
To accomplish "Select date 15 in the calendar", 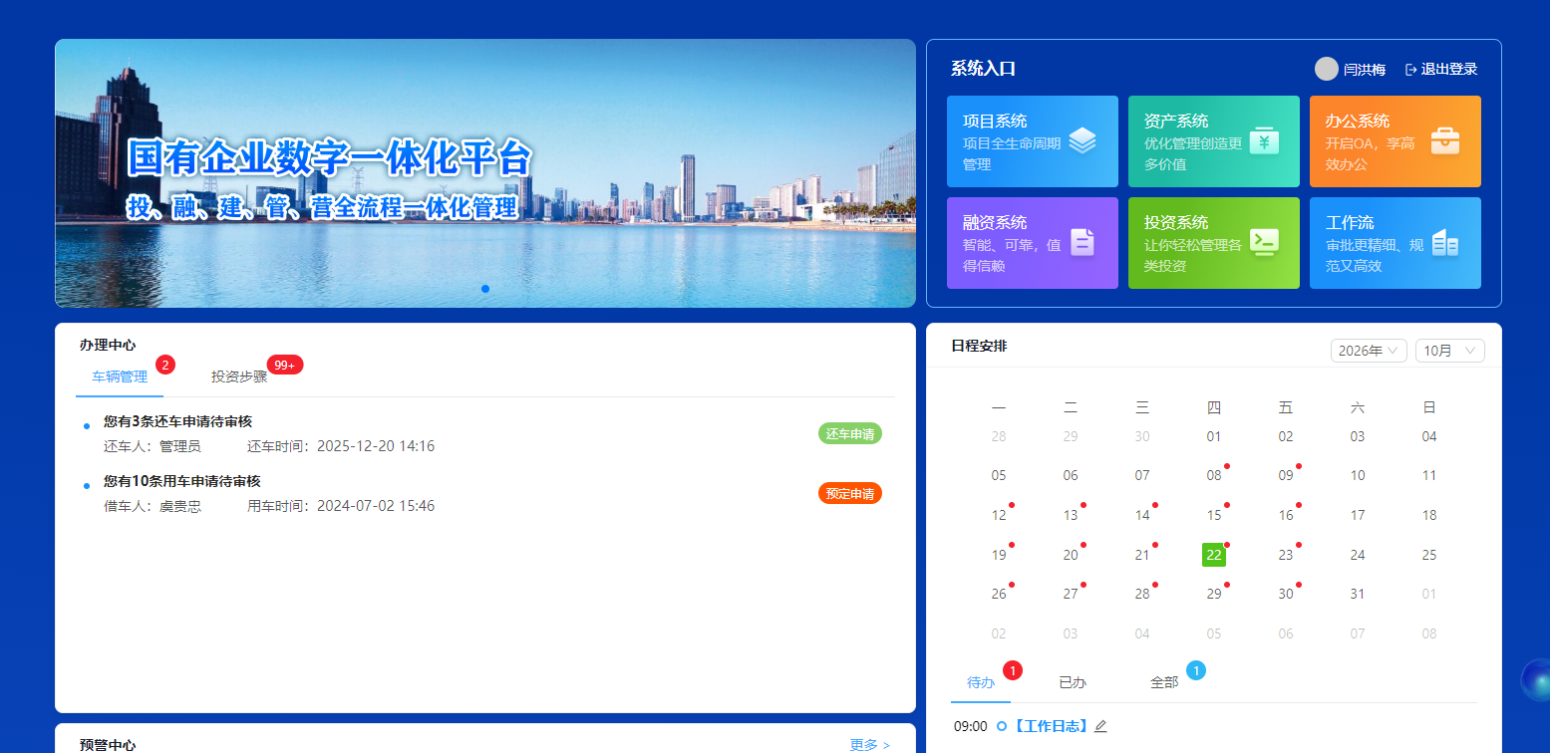I will 1214,515.
